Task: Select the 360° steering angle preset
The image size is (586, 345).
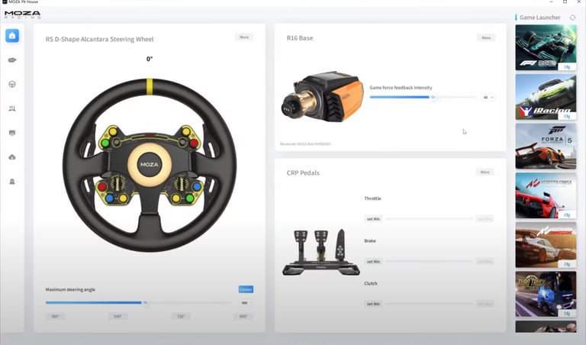Action: pyautogui.click(x=55, y=316)
